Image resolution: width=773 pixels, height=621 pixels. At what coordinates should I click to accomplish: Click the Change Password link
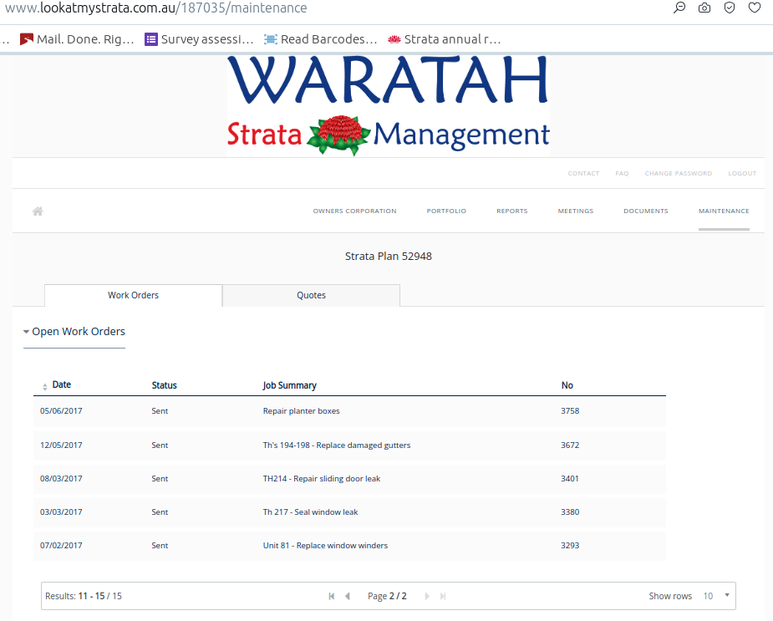tap(679, 174)
